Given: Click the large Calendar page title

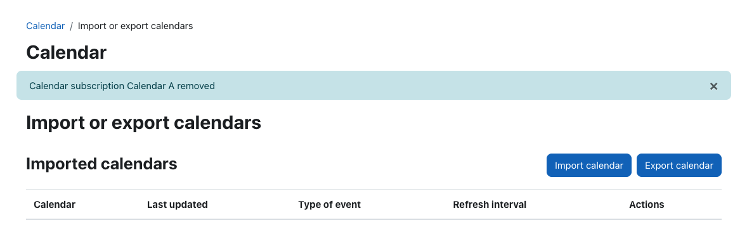Looking at the screenshot, I should (66, 52).
